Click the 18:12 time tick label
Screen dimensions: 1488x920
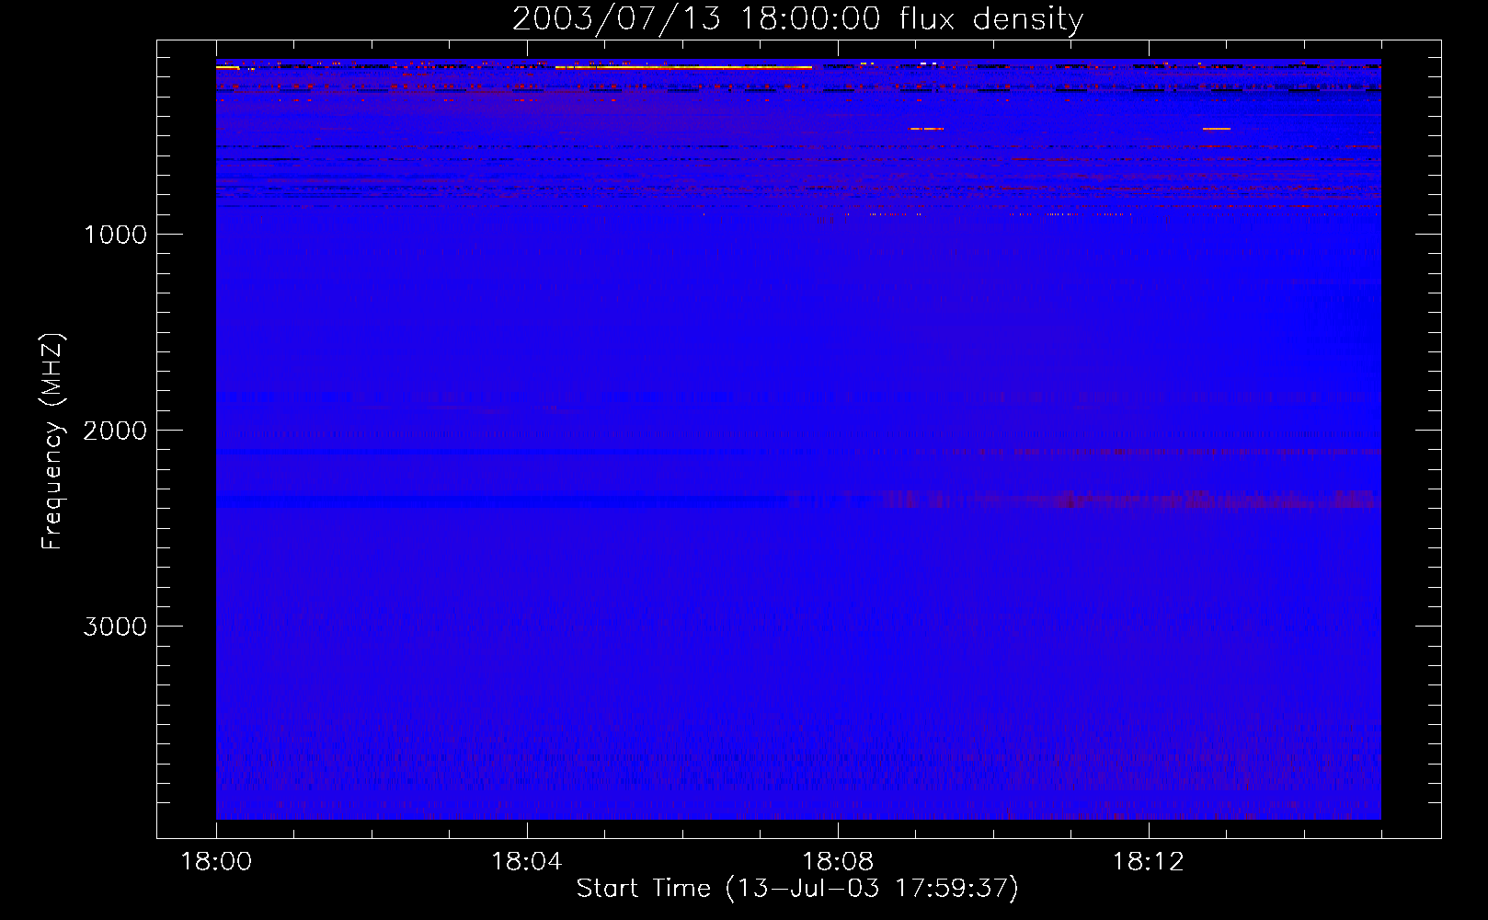(1149, 862)
